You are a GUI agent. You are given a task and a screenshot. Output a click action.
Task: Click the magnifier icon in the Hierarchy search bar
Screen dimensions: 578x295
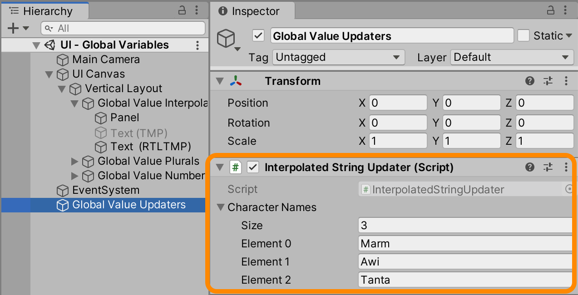49,28
